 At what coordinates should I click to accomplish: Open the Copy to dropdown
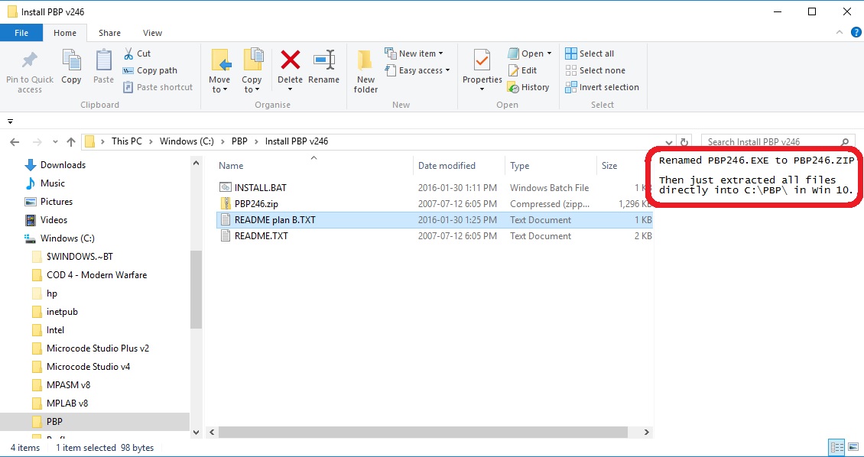252,84
